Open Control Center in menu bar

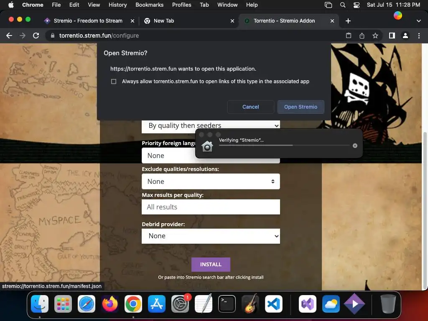357,5
